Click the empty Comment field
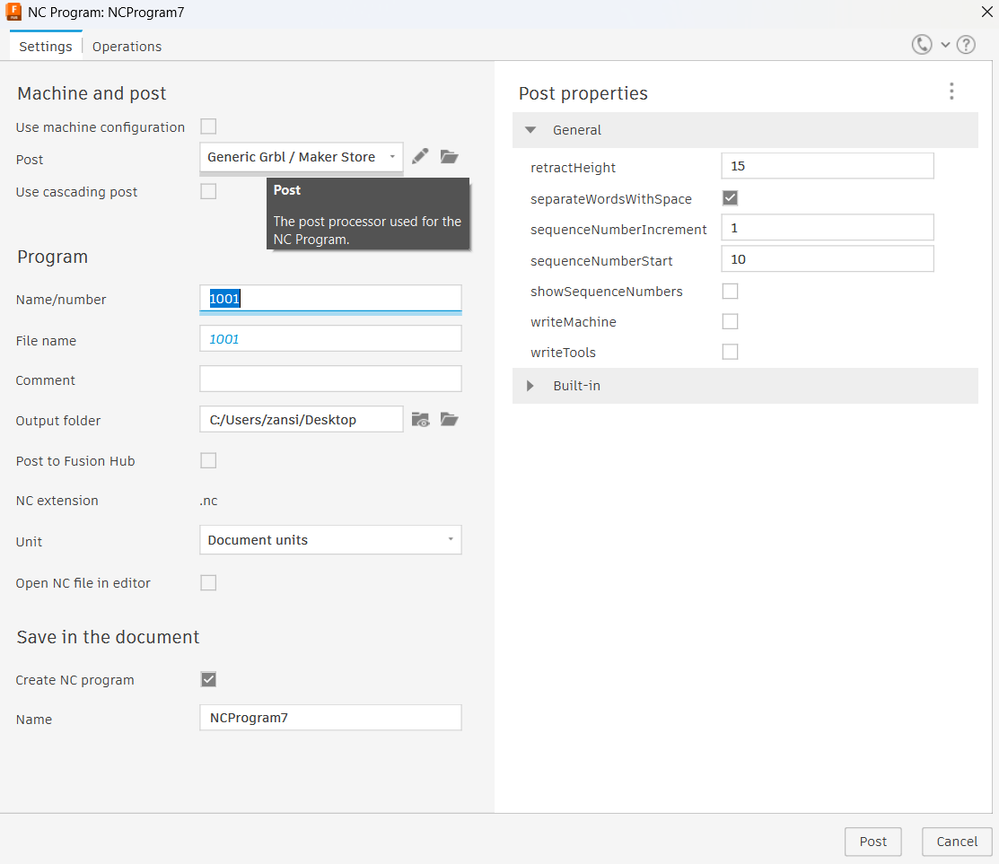Viewport: 999px width, 864px height. coord(330,379)
